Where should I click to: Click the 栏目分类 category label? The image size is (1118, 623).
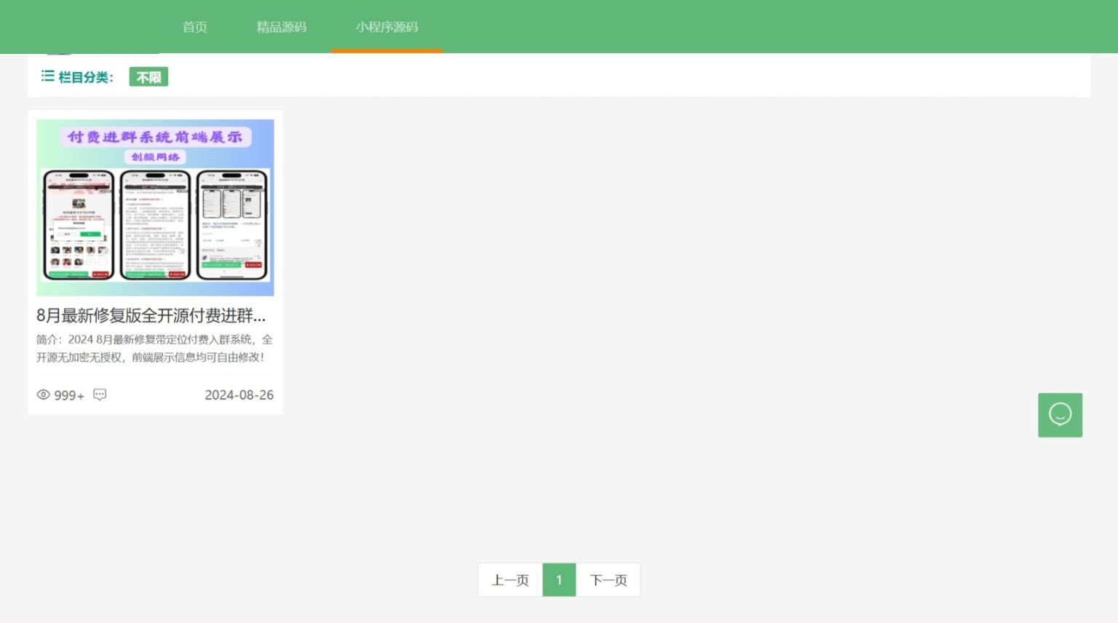[86, 77]
